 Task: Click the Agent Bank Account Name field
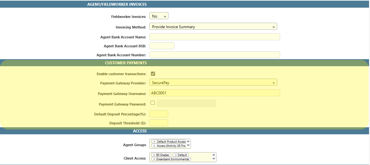point(215,37)
